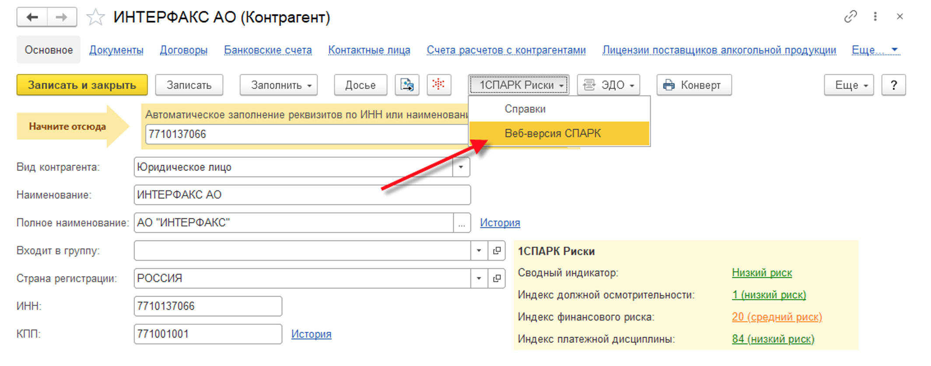Click the red dotted SPARK icon button

pyautogui.click(x=439, y=85)
